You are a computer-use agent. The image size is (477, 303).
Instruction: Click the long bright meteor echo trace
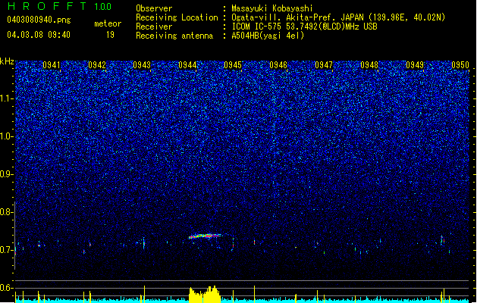tap(206, 236)
